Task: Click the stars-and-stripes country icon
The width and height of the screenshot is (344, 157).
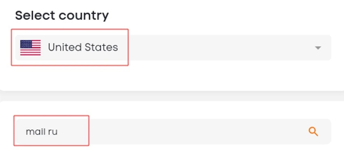Action: point(30,48)
